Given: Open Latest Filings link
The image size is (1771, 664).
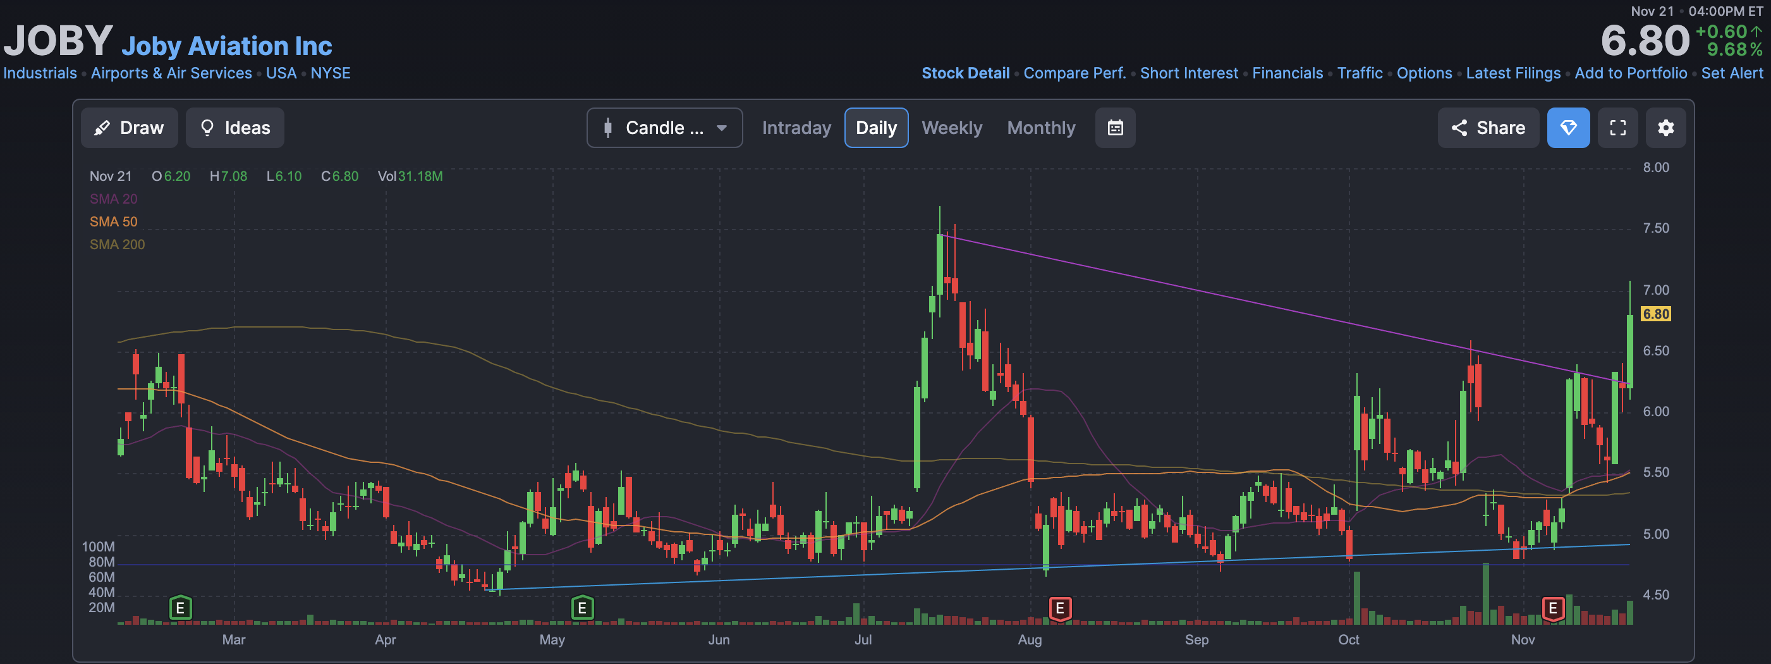Looking at the screenshot, I should (x=1512, y=73).
